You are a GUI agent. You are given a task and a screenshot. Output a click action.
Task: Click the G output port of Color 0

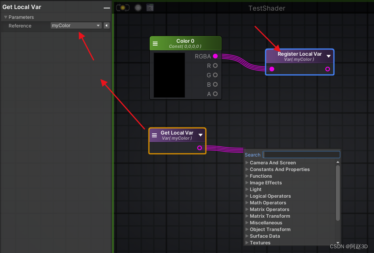(215, 75)
